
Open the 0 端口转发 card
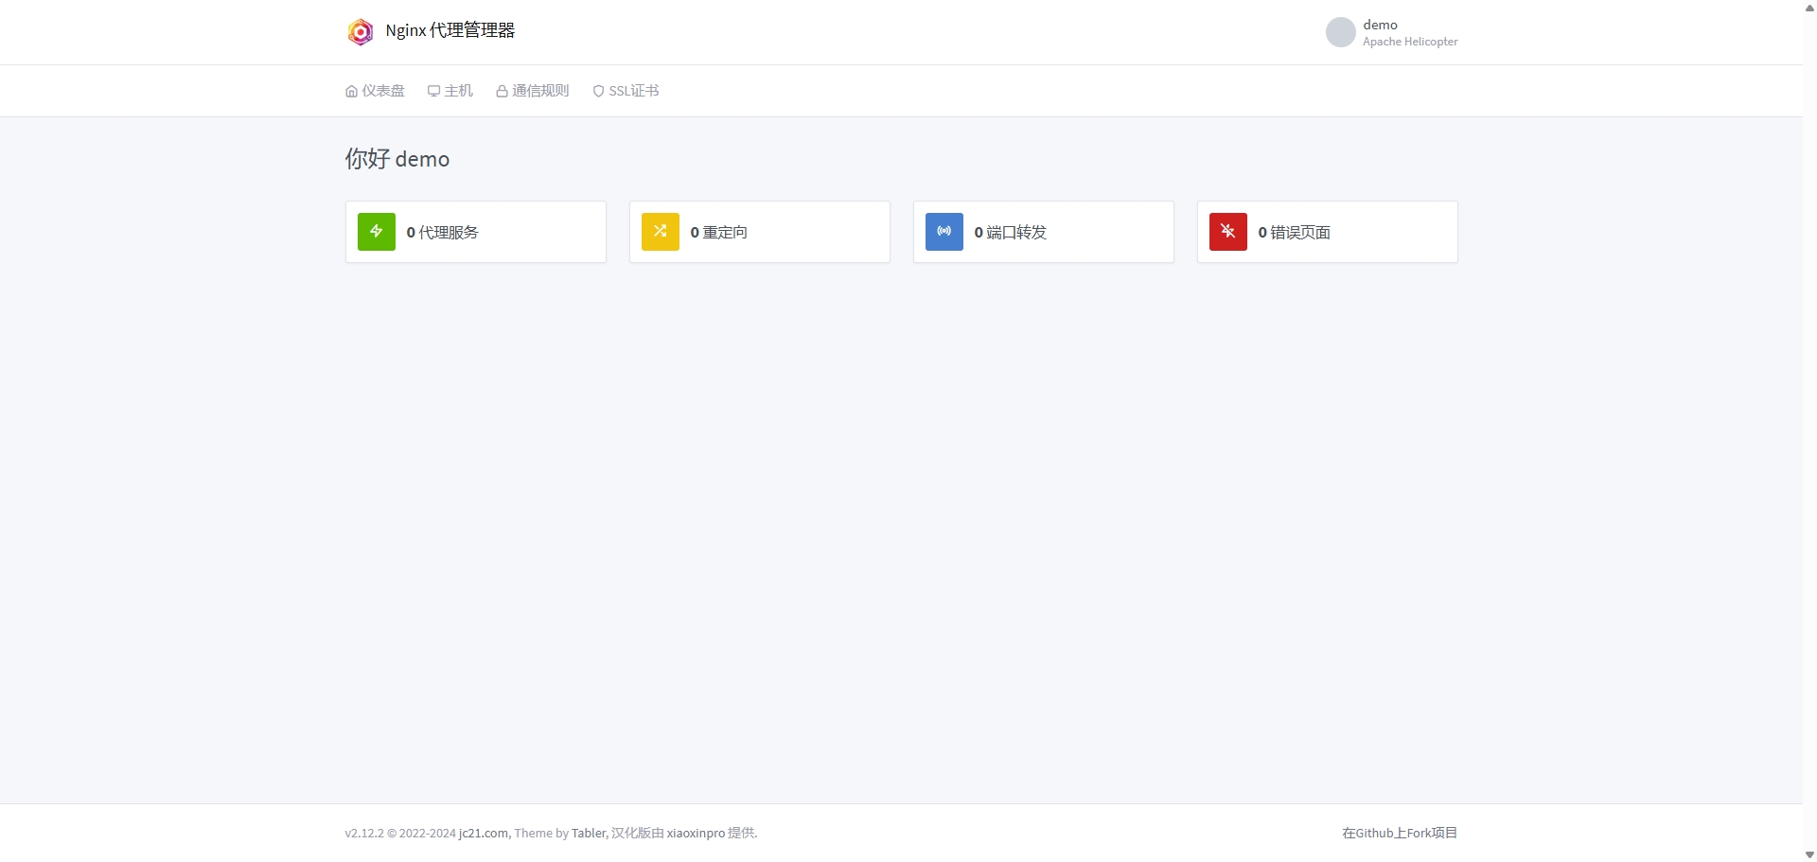tap(1044, 232)
